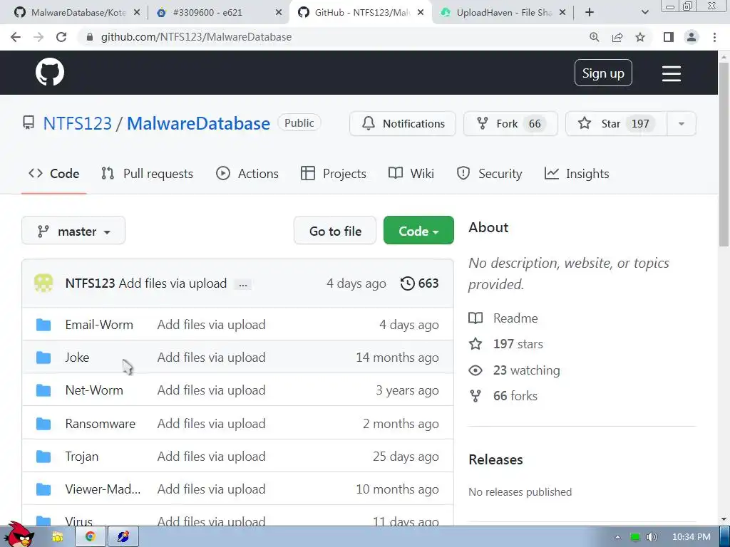Go forward with the browser arrow
Viewport: 730px width, 547px height.
pyautogui.click(x=38, y=37)
